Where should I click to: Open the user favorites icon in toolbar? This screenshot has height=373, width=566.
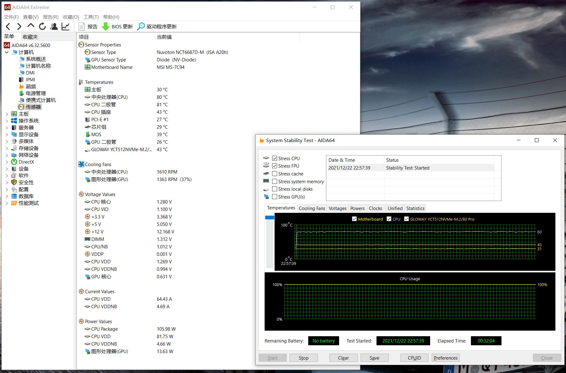click(54, 26)
